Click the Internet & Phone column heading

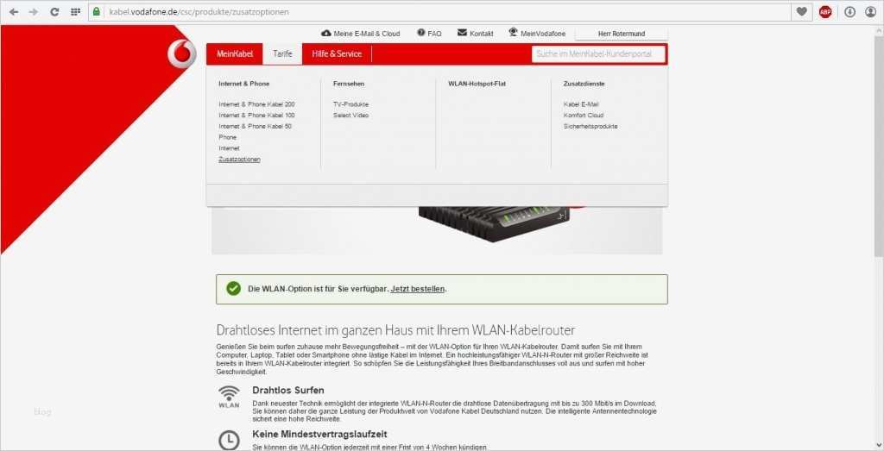(x=244, y=84)
